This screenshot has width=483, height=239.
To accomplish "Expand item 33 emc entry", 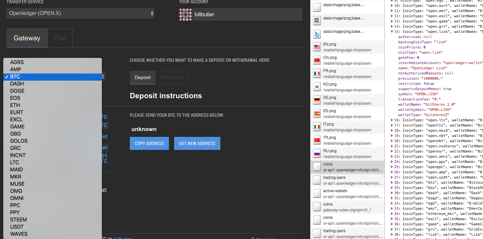I will click(392, 208).
